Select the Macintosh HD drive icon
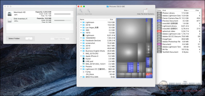Image resolution: width=205 pixels, height=96 pixels. (x=10, y=14)
